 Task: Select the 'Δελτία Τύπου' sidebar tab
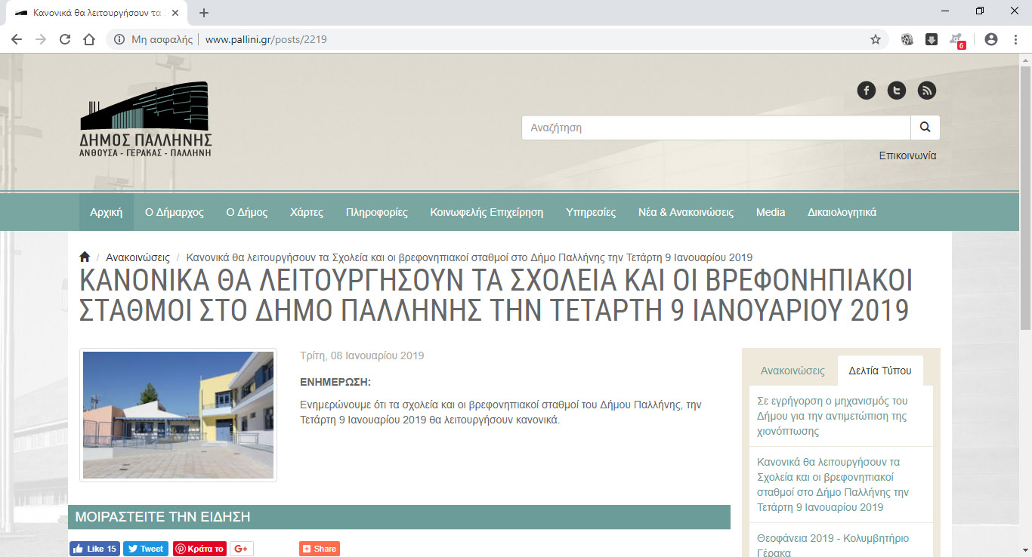pyautogui.click(x=880, y=371)
